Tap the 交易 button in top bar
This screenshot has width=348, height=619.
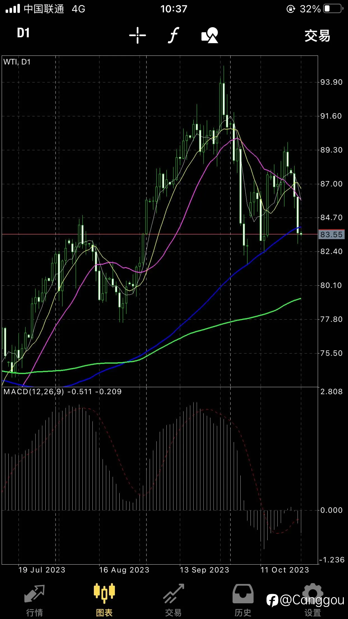pos(317,36)
